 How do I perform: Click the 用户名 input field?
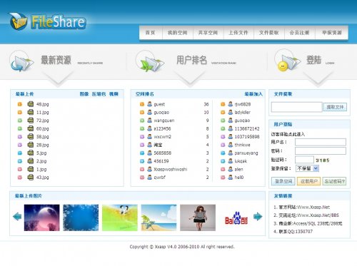(x=321, y=142)
